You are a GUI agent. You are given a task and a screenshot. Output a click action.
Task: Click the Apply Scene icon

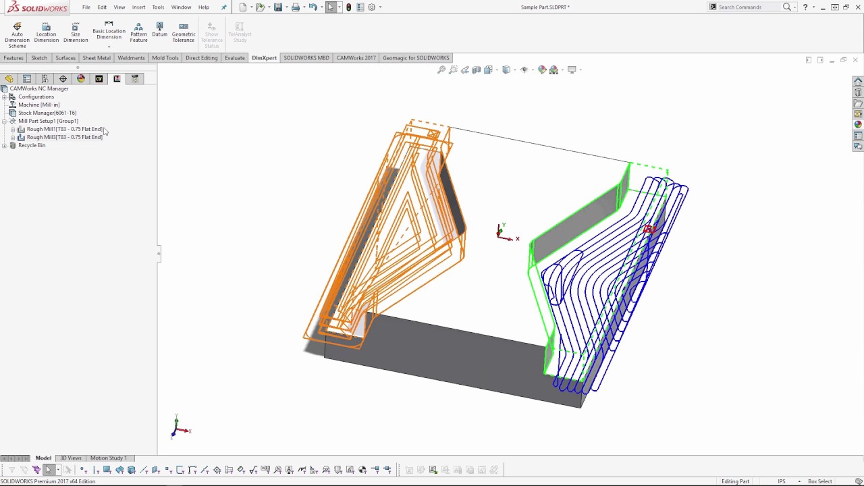(554, 70)
